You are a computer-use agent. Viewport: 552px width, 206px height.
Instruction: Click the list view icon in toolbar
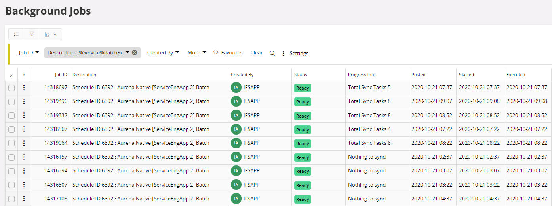coord(16,34)
